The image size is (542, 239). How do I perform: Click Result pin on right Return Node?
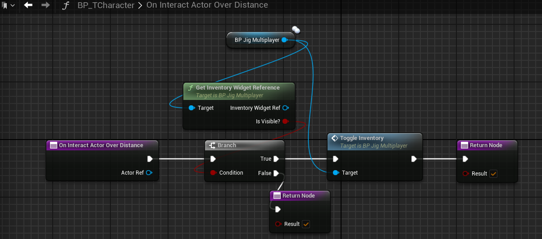click(466, 174)
